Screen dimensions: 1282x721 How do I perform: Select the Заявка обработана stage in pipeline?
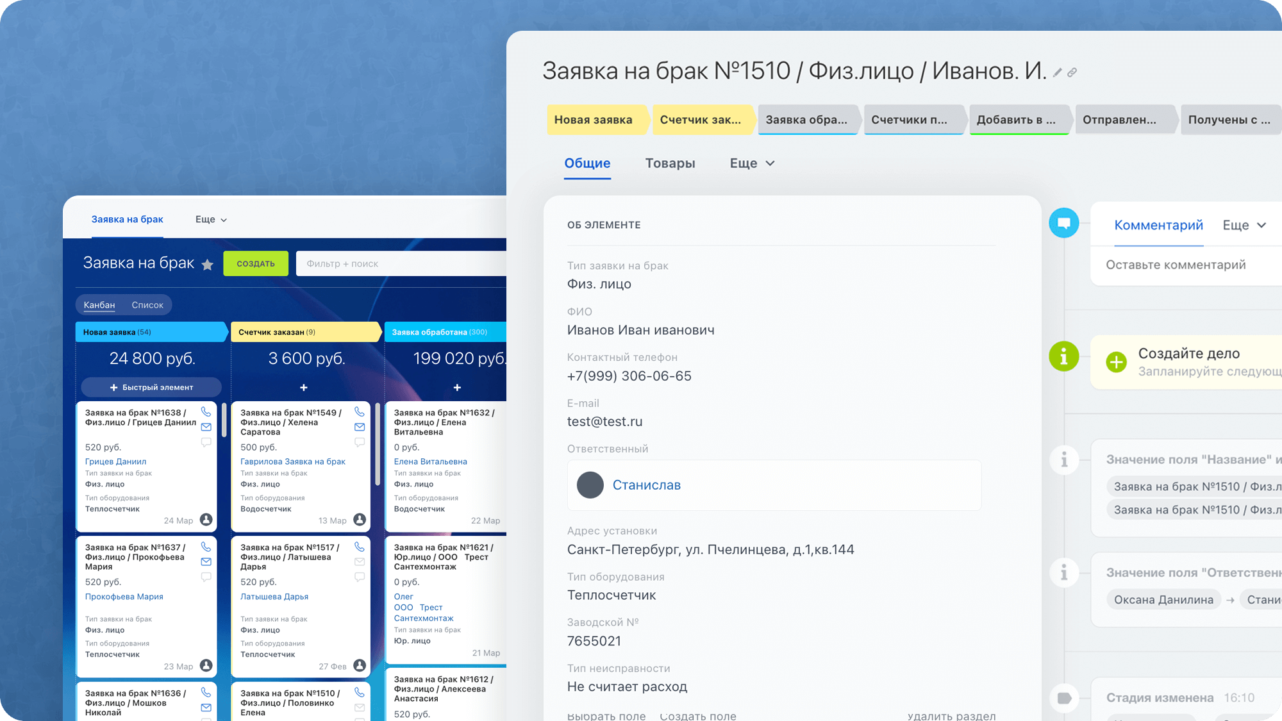click(806, 120)
